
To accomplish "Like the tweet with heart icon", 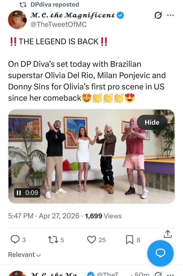I will click(92, 239).
